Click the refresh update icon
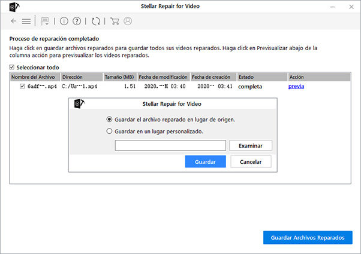361x254 pixels. [96, 21]
